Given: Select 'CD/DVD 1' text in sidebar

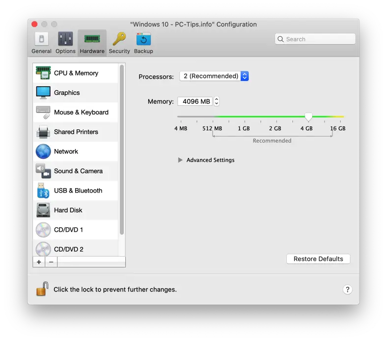Looking at the screenshot, I should tap(68, 230).
